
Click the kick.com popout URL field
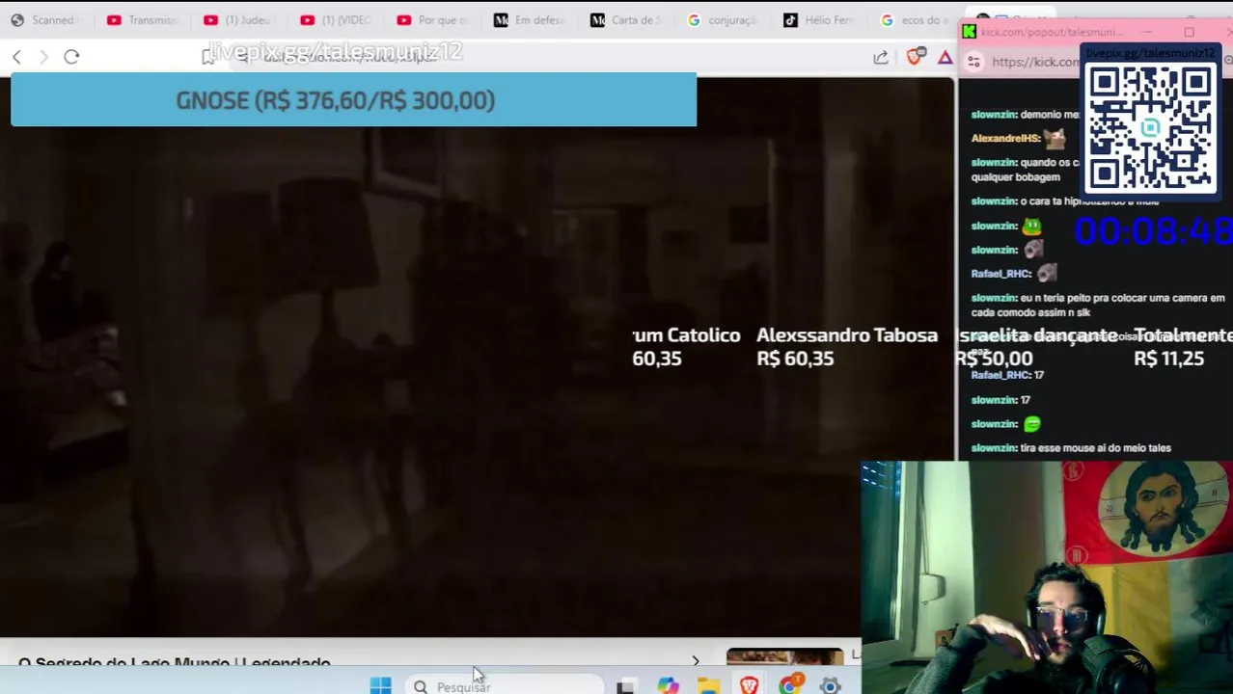1035,63
